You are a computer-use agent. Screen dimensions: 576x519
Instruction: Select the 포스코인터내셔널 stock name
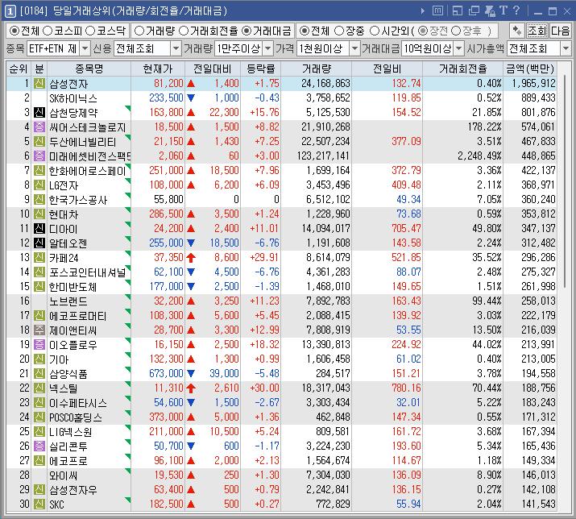point(88,272)
